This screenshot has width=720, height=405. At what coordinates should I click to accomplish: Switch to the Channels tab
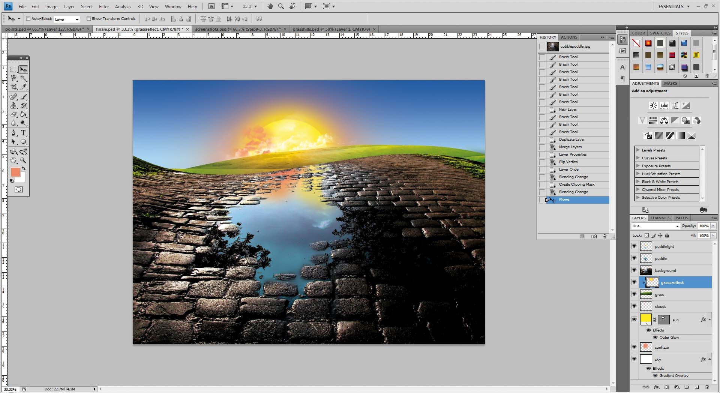pyautogui.click(x=660, y=218)
